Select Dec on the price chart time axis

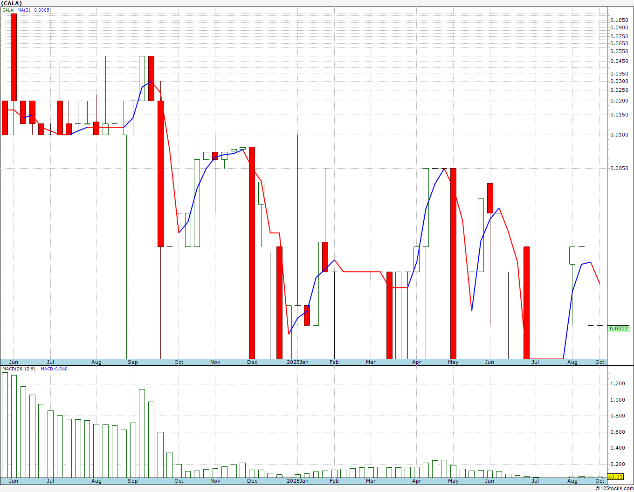[x=252, y=362]
